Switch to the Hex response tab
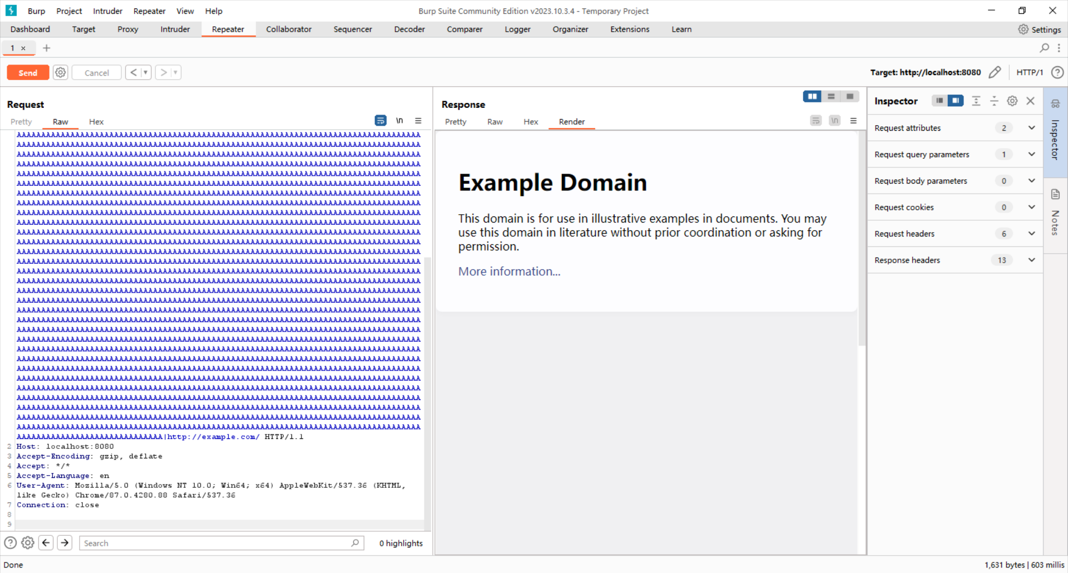This screenshot has width=1068, height=573. (x=531, y=122)
